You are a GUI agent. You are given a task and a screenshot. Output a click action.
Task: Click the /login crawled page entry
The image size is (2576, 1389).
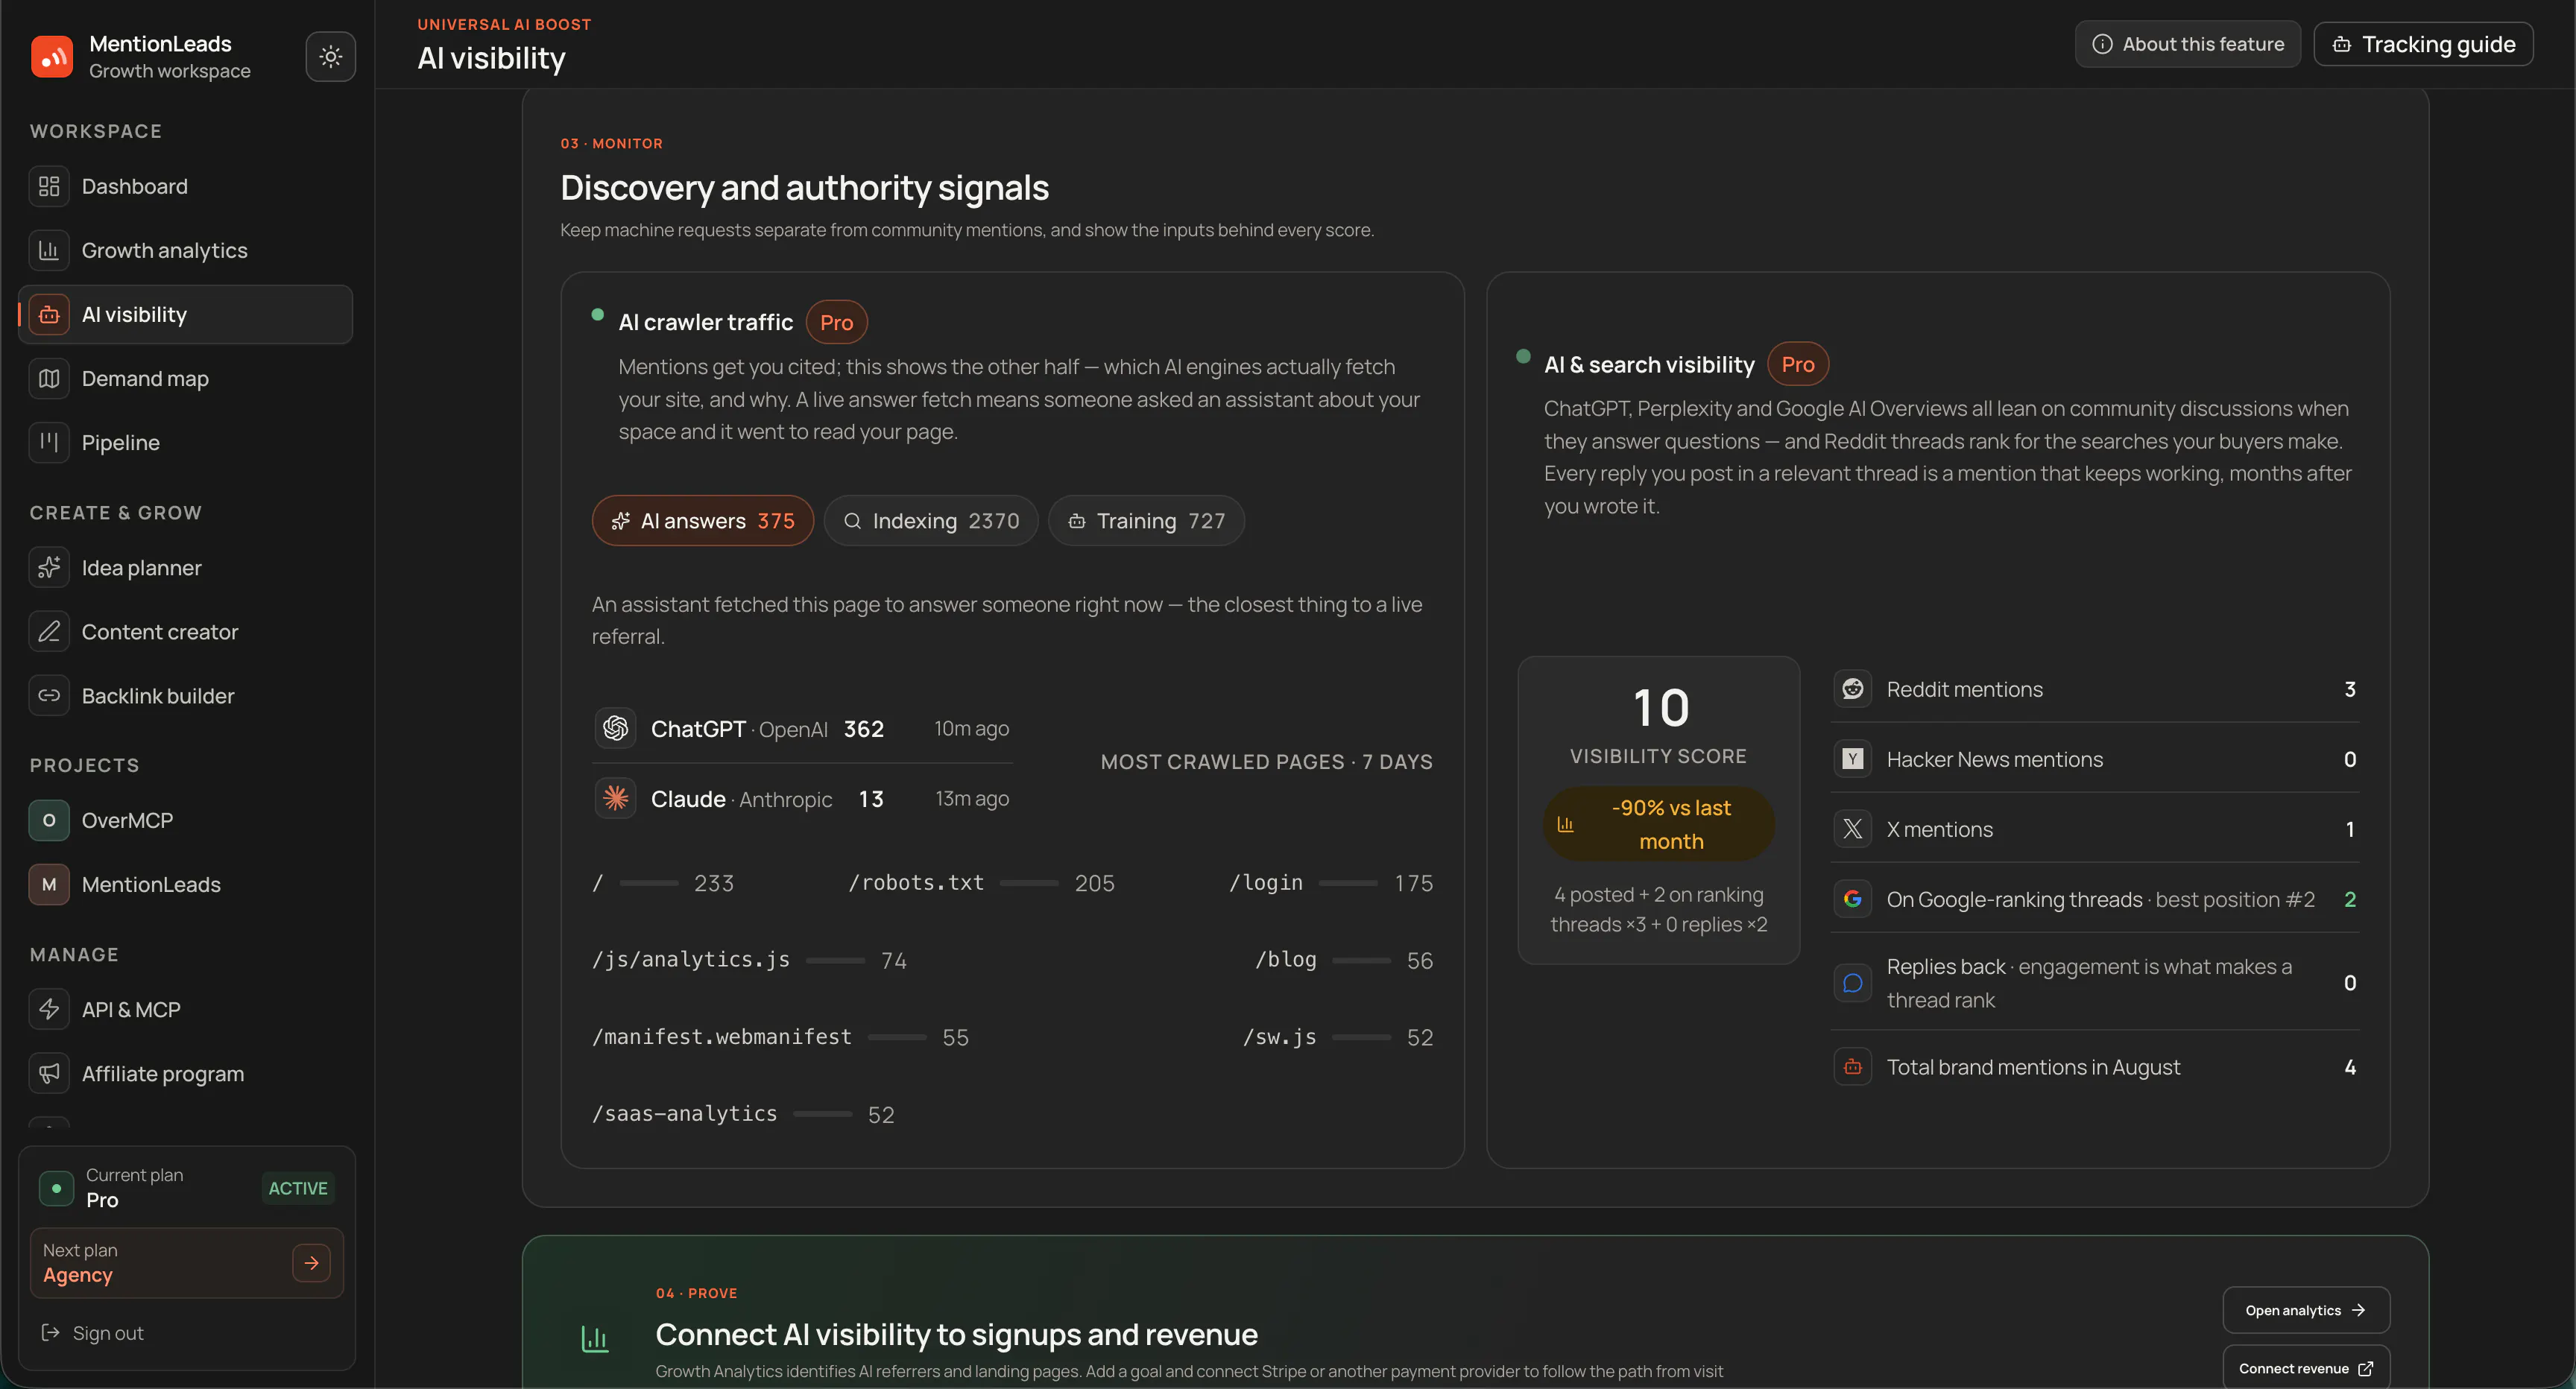point(1331,883)
